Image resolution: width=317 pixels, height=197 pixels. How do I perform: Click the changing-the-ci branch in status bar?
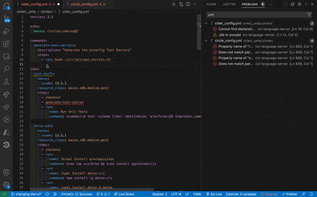tap(26, 194)
